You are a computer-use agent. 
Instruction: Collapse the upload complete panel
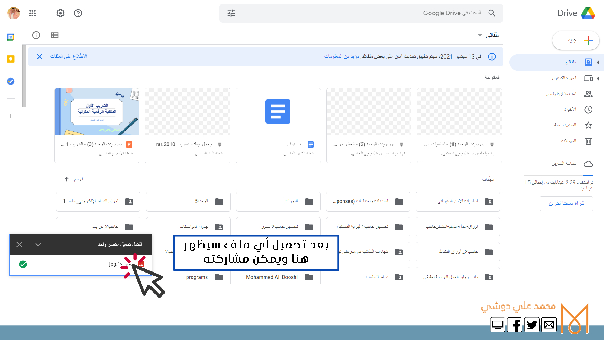click(38, 245)
